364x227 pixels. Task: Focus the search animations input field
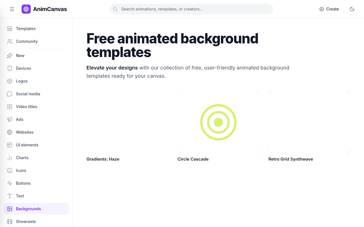(191, 9)
